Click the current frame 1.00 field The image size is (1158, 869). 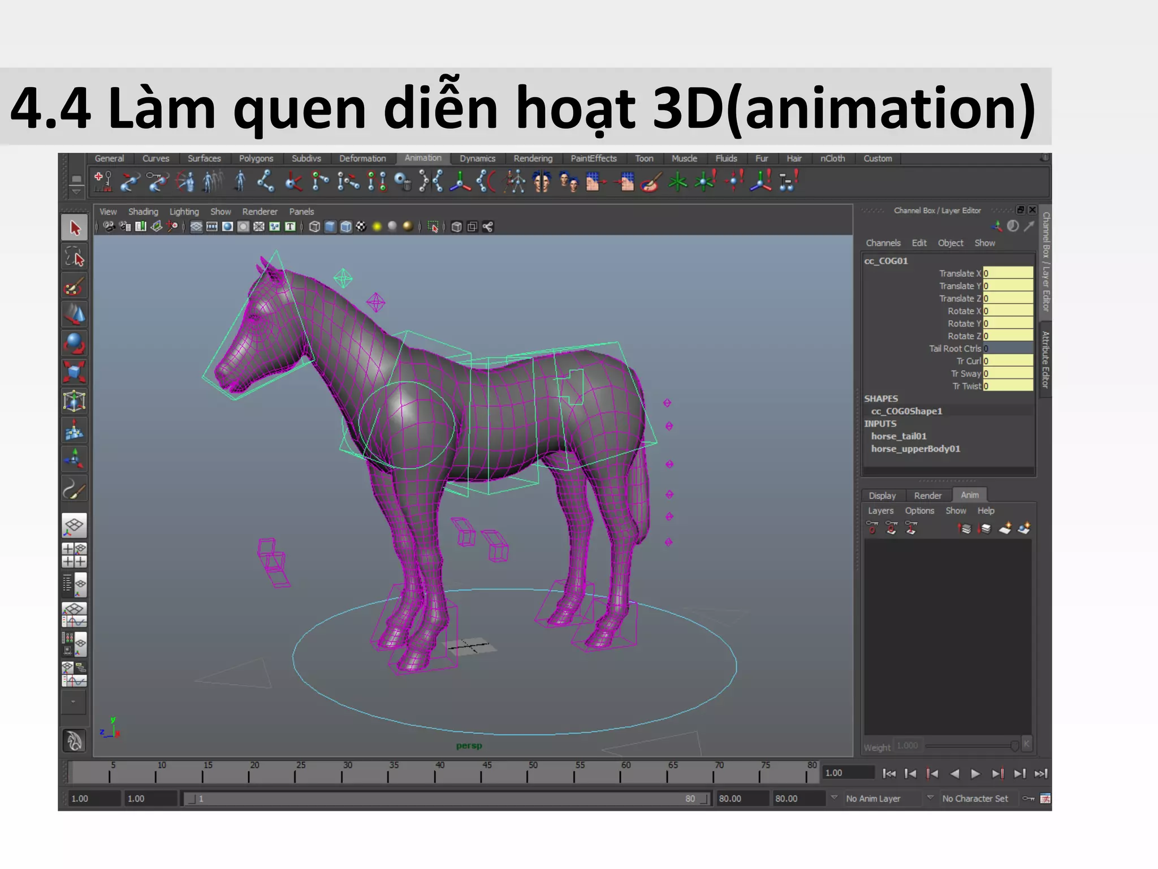pyautogui.click(x=849, y=773)
